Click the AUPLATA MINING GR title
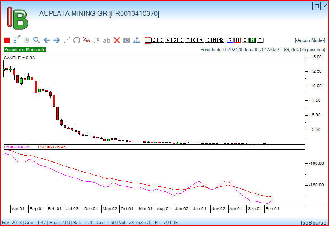The height and width of the screenshot is (226, 329). coord(99,14)
